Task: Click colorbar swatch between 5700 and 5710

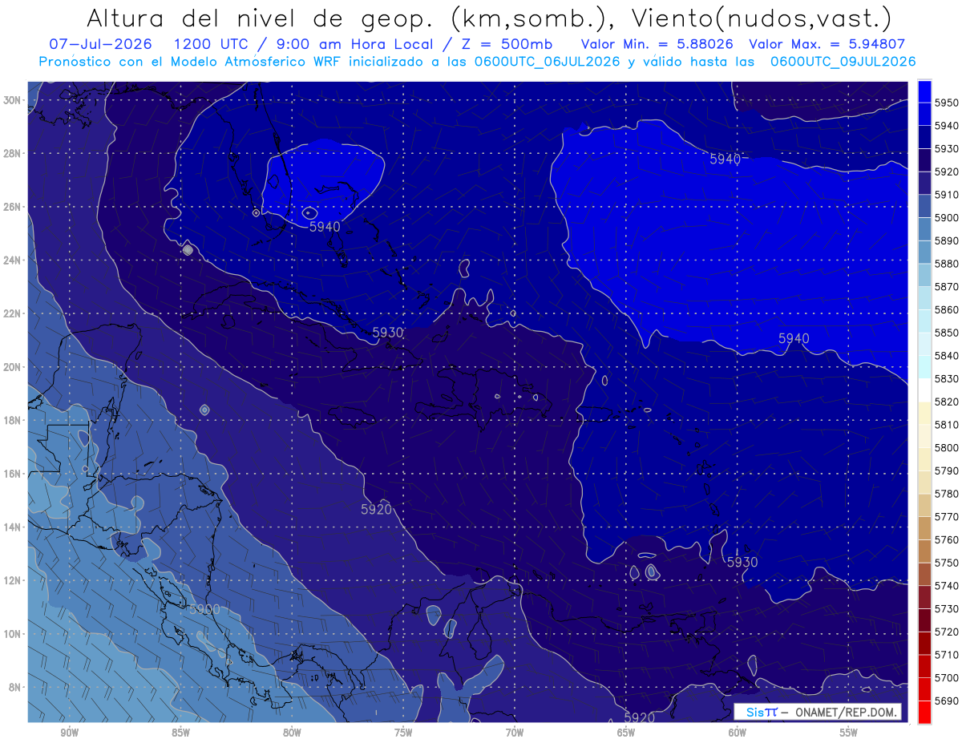Action: 924,666
